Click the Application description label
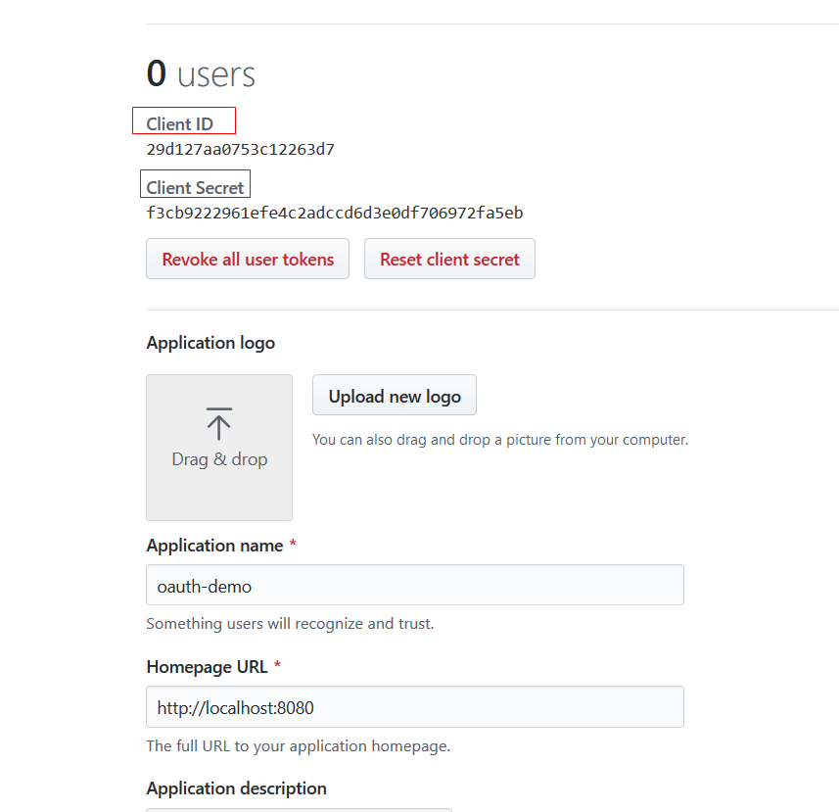Screen dimensions: 839x812 (236, 788)
